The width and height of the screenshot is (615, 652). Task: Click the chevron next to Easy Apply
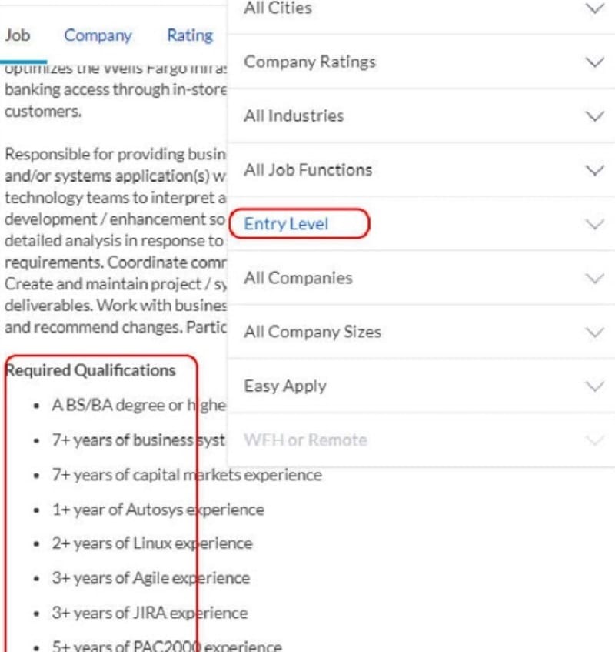click(x=594, y=386)
